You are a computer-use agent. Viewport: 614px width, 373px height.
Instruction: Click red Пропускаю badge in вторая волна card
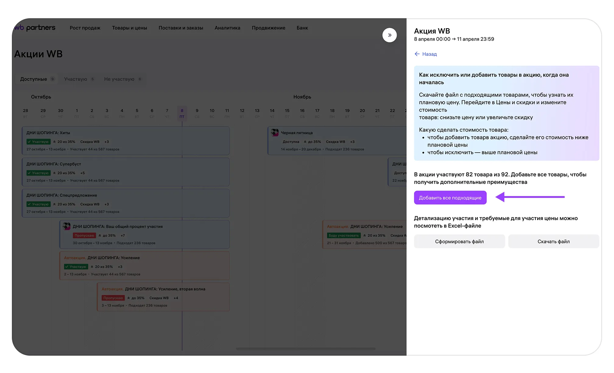113,298
